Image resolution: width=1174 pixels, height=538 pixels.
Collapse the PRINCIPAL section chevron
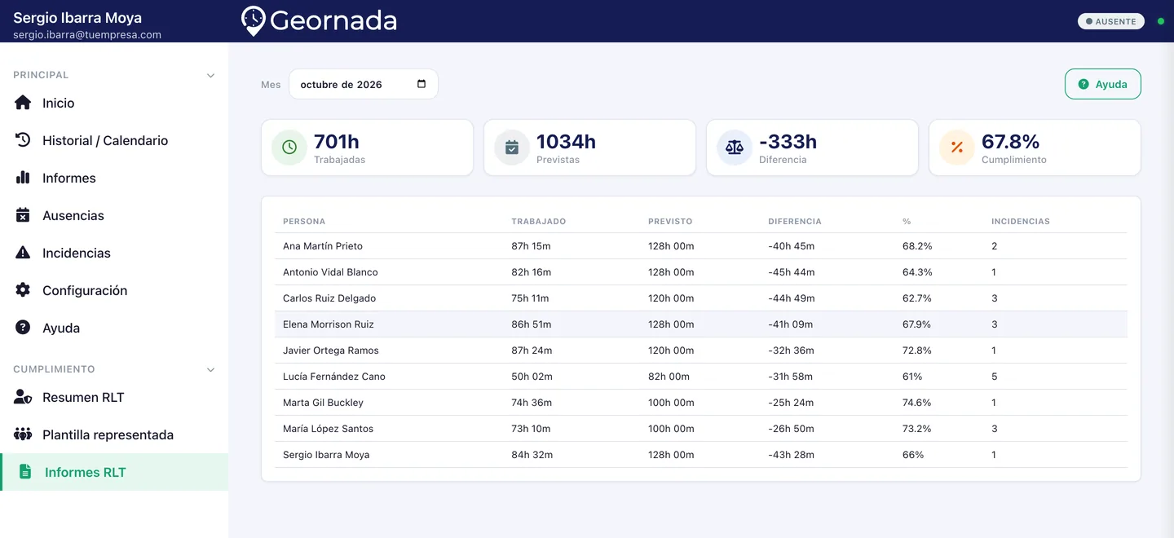tap(210, 75)
